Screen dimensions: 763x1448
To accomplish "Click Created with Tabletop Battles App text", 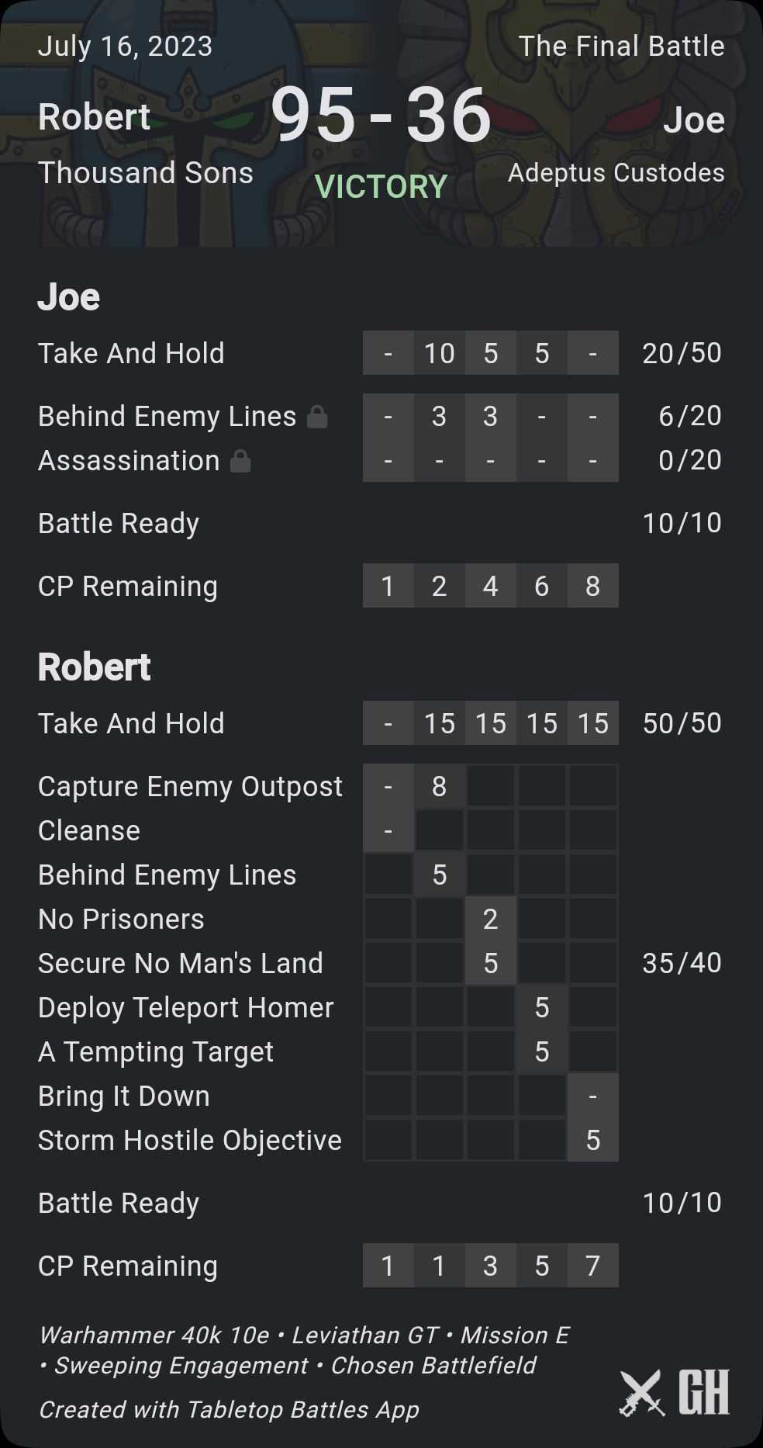I will point(229,1410).
